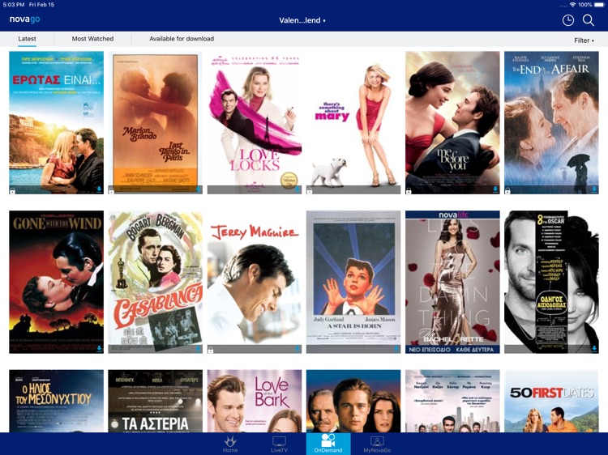Select the OnDemand camera icon
This screenshot has width=608, height=455.
328,444
